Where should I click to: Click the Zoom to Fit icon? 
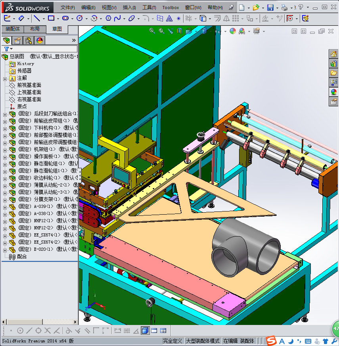(152, 31)
